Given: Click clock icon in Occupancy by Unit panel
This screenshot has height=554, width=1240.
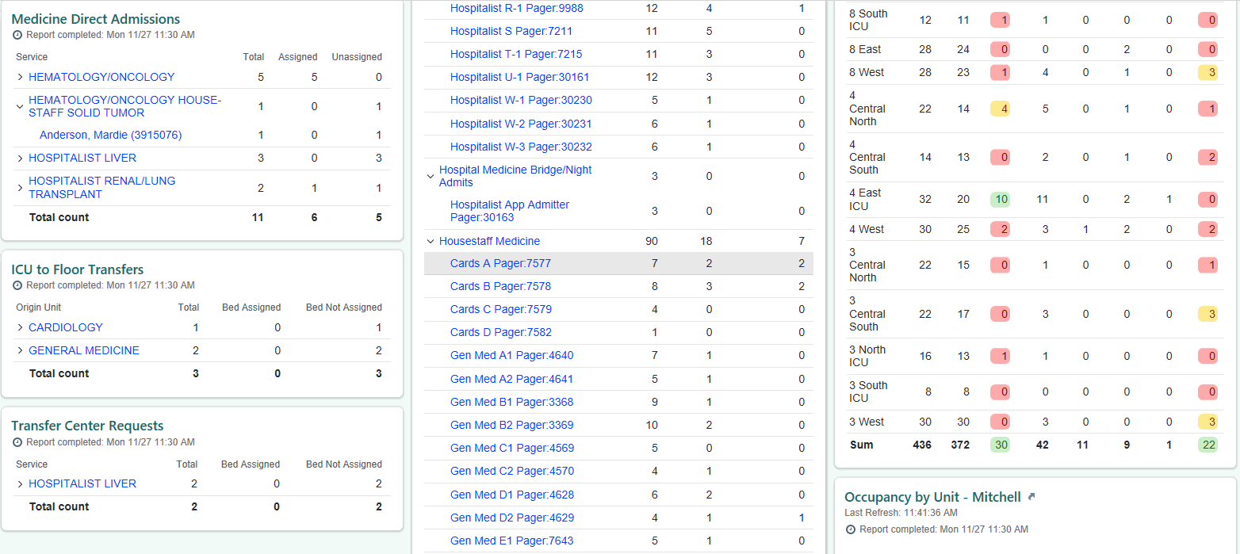Looking at the screenshot, I should pyautogui.click(x=851, y=529).
